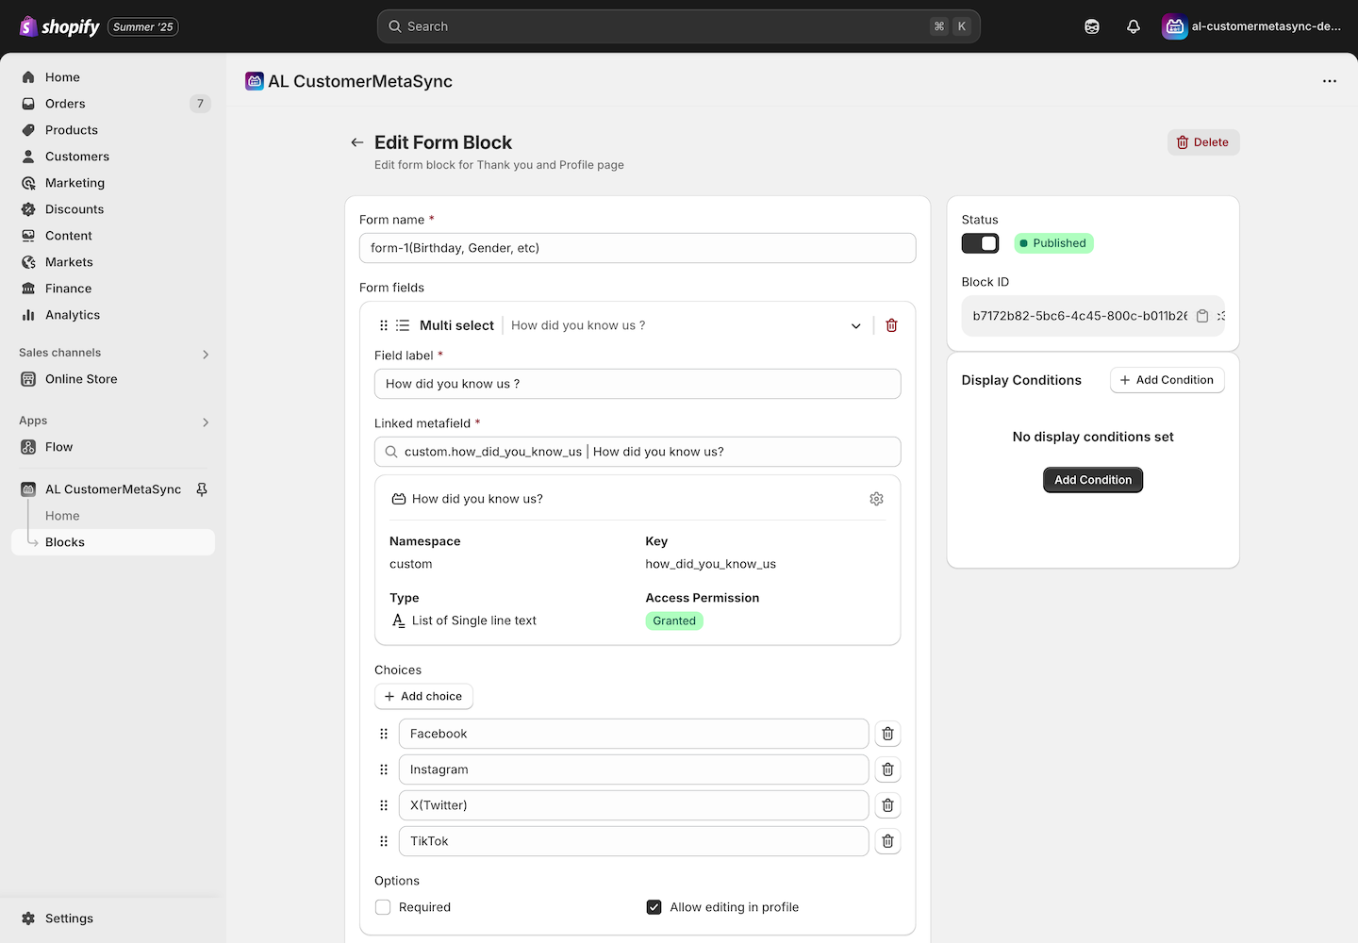Grab the Multi select field drag handle
The image size is (1358, 943).
point(384,325)
